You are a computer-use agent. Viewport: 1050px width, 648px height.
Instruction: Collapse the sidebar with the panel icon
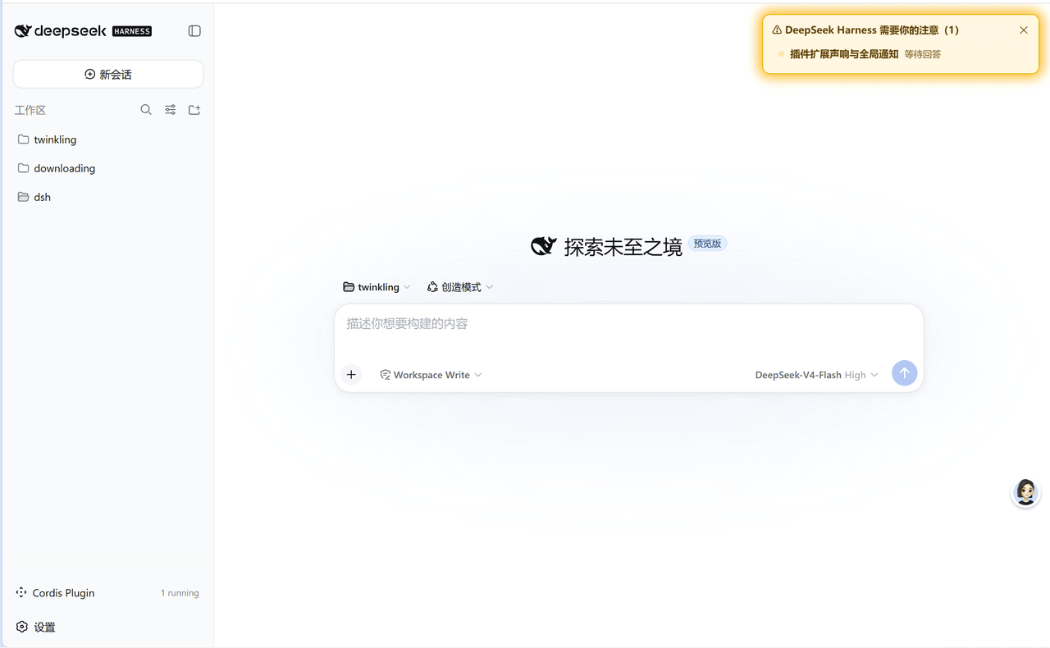(x=194, y=31)
